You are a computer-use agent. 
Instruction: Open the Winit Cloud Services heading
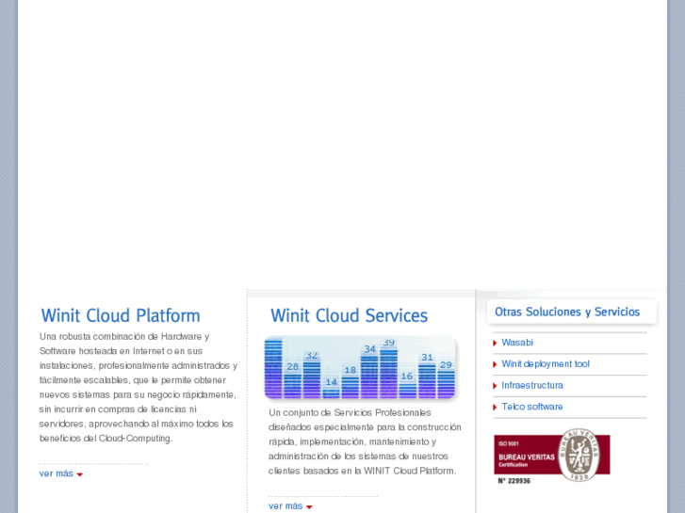(x=349, y=315)
